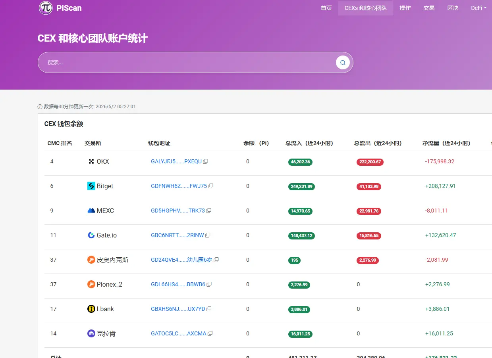Open the 操作 nav item
Viewport: 492px width, 358px height.
tap(405, 8)
